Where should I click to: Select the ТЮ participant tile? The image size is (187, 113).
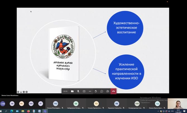tap(56, 104)
